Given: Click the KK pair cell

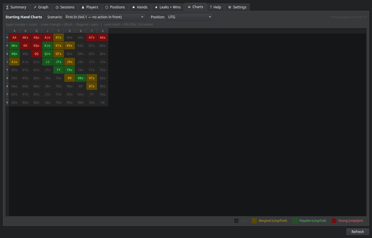Looking at the screenshot, I should [x=26, y=46].
